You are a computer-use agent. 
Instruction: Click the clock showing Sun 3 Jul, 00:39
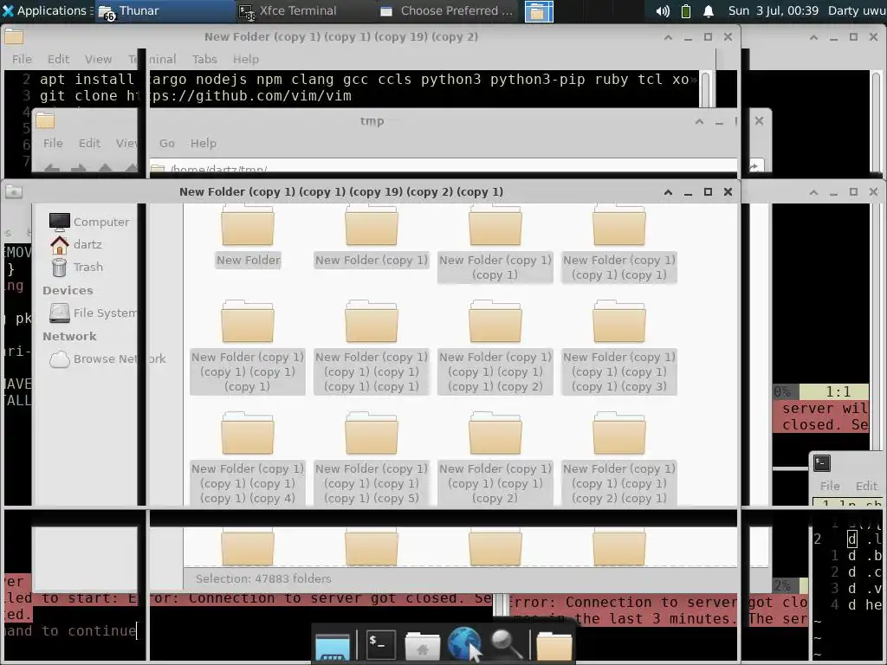(x=773, y=10)
